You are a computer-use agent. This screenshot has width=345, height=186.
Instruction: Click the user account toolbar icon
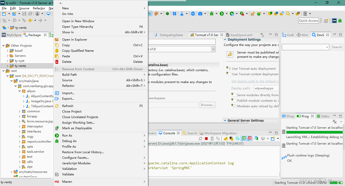pyautogui.click(x=37, y=14)
